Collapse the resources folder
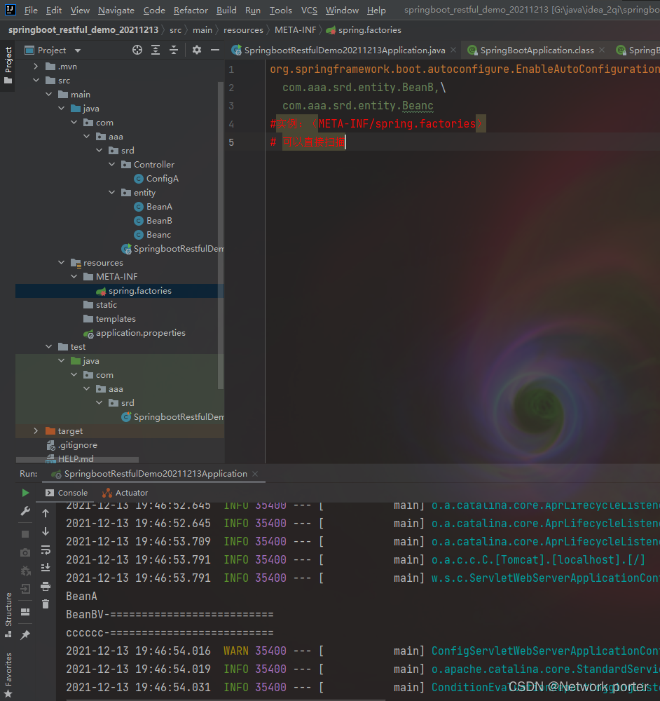Viewport: 660px width, 701px height. click(x=61, y=262)
